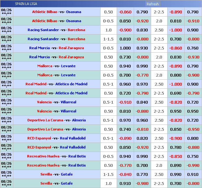Select Sevilla vs Getafe match with 1.0 handicap
Viewport: 202px width, 188px height.
pos(56,183)
